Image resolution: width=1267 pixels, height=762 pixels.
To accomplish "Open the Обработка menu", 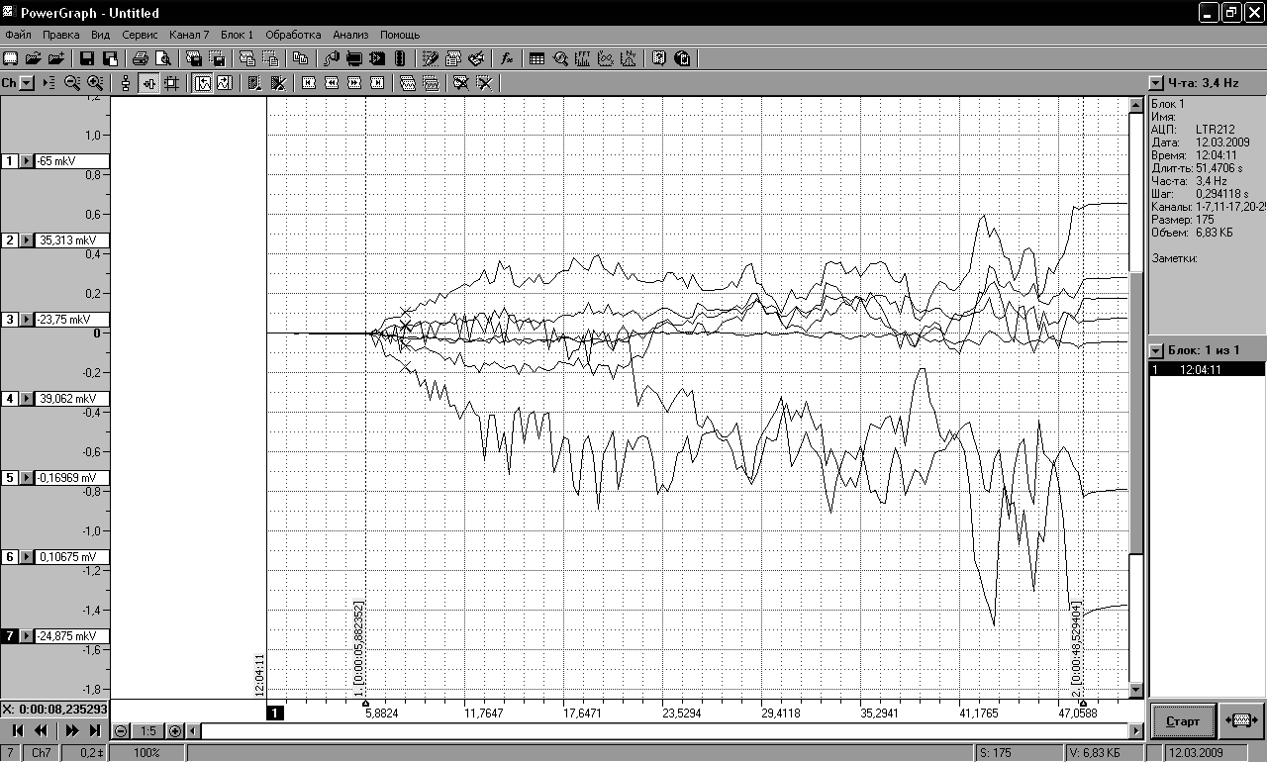I will point(293,35).
